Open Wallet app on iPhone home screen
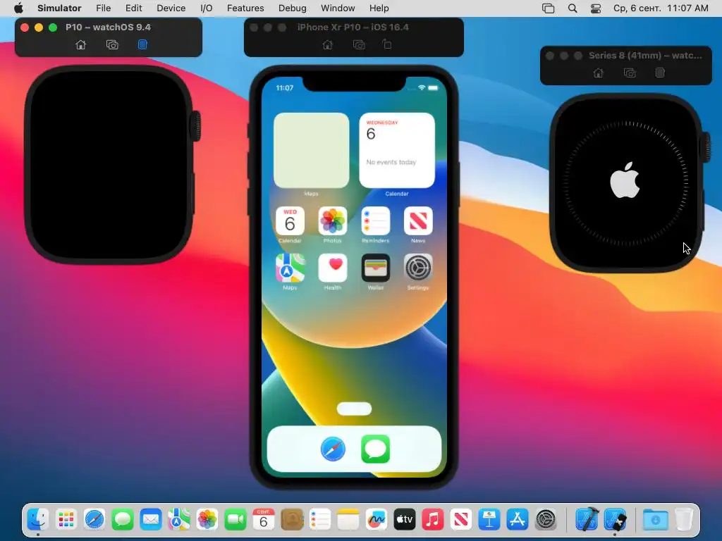Image resolution: width=722 pixels, height=541 pixels. 375,268
